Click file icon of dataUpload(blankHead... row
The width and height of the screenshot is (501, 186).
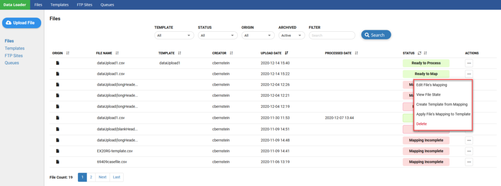click(58, 129)
